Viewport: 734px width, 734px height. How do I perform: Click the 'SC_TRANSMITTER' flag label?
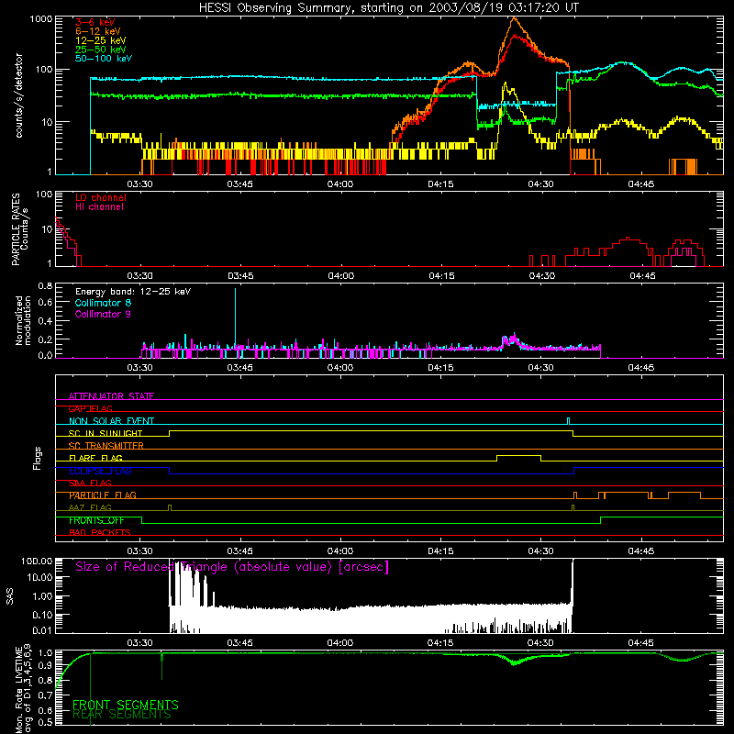tap(106, 446)
